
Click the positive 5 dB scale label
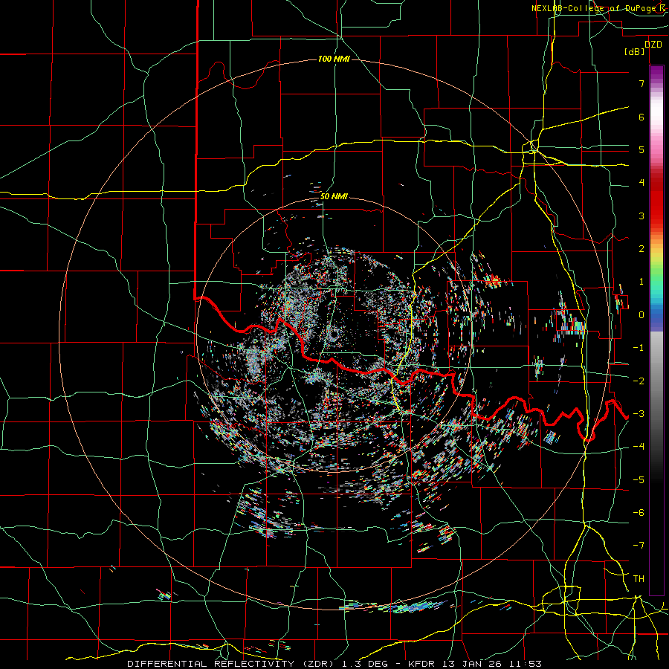(x=641, y=149)
